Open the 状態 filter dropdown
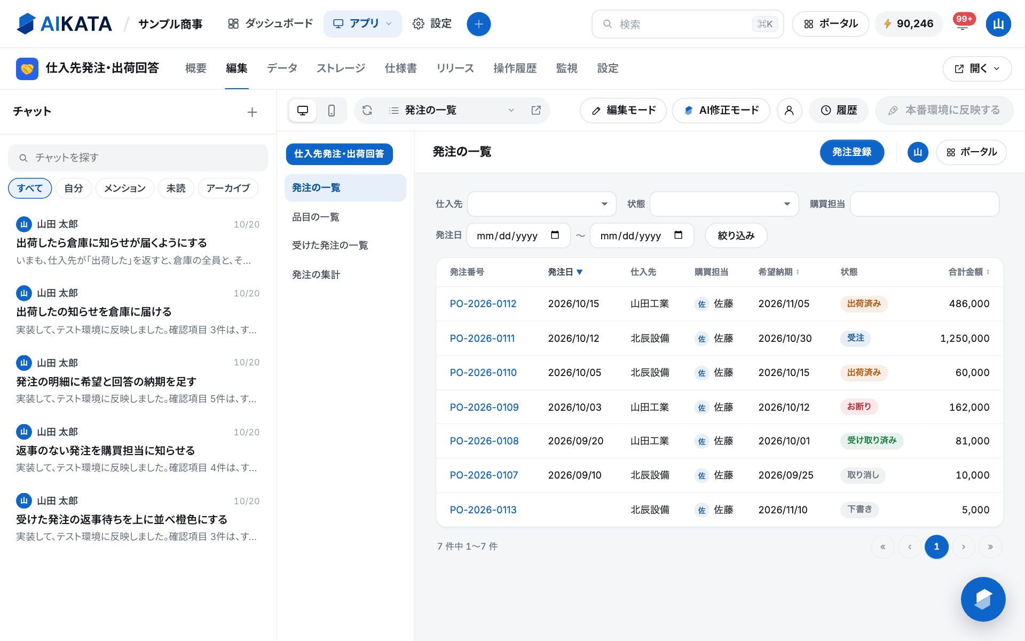1025x641 pixels. tap(724, 204)
